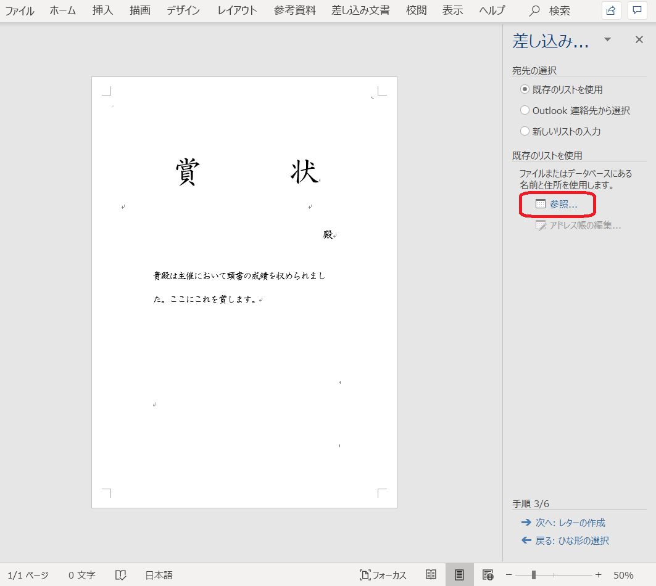Choose the 新しいリストの入力 radio button
Screen dimensions: 656x586
pos(525,131)
